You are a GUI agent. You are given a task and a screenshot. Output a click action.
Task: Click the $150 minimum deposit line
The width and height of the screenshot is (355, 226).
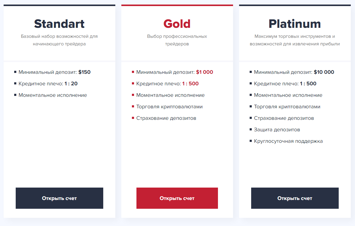tap(55, 72)
